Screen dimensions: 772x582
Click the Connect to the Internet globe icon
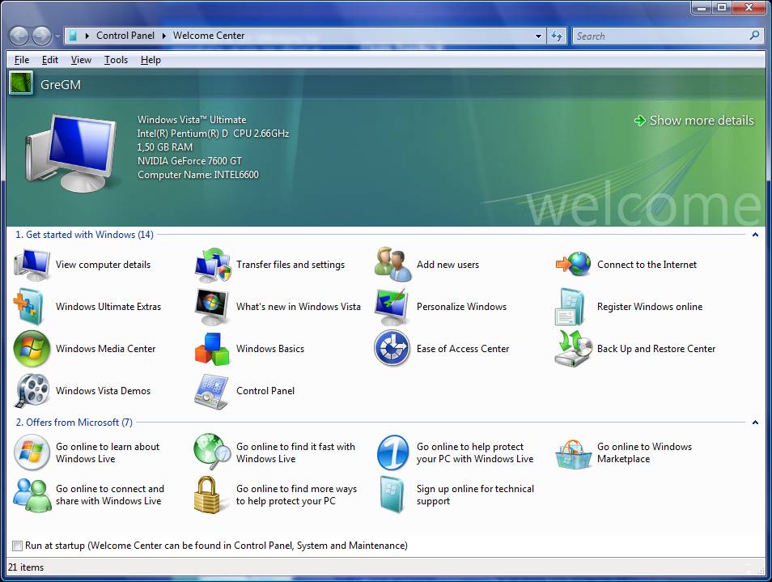[x=573, y=265]
